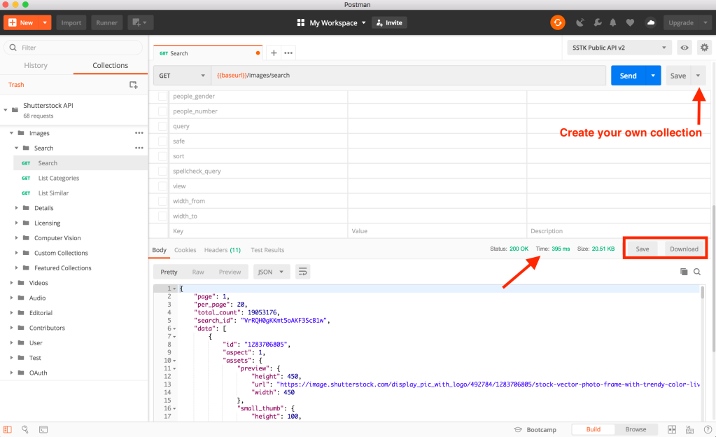The height and width of the screenshot is (437, 716).
Task: Open find and replace icon in status bar
Action: click(25, 429)
